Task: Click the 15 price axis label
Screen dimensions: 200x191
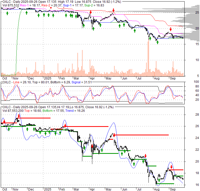Action: [x=197, y=44]
